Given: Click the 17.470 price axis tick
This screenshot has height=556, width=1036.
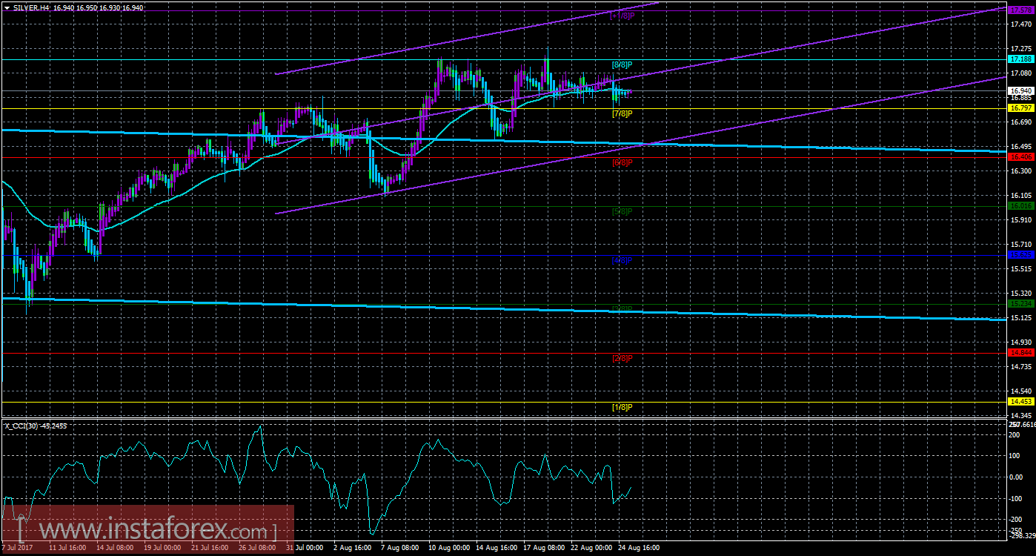Looking at the screenshot, I should [x=1020, y=24].
